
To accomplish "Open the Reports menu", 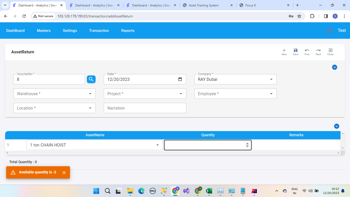I will coord(128,31).
